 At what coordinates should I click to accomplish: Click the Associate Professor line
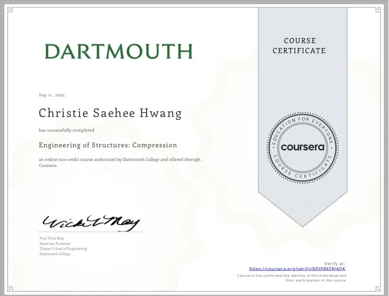(x=55, y=243)
